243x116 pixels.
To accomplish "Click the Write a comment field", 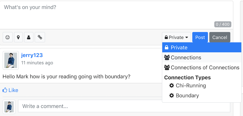I will pyautogui.click(x=124, y=106).
